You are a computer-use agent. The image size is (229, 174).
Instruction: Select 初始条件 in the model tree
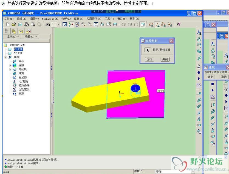(24, 85)
